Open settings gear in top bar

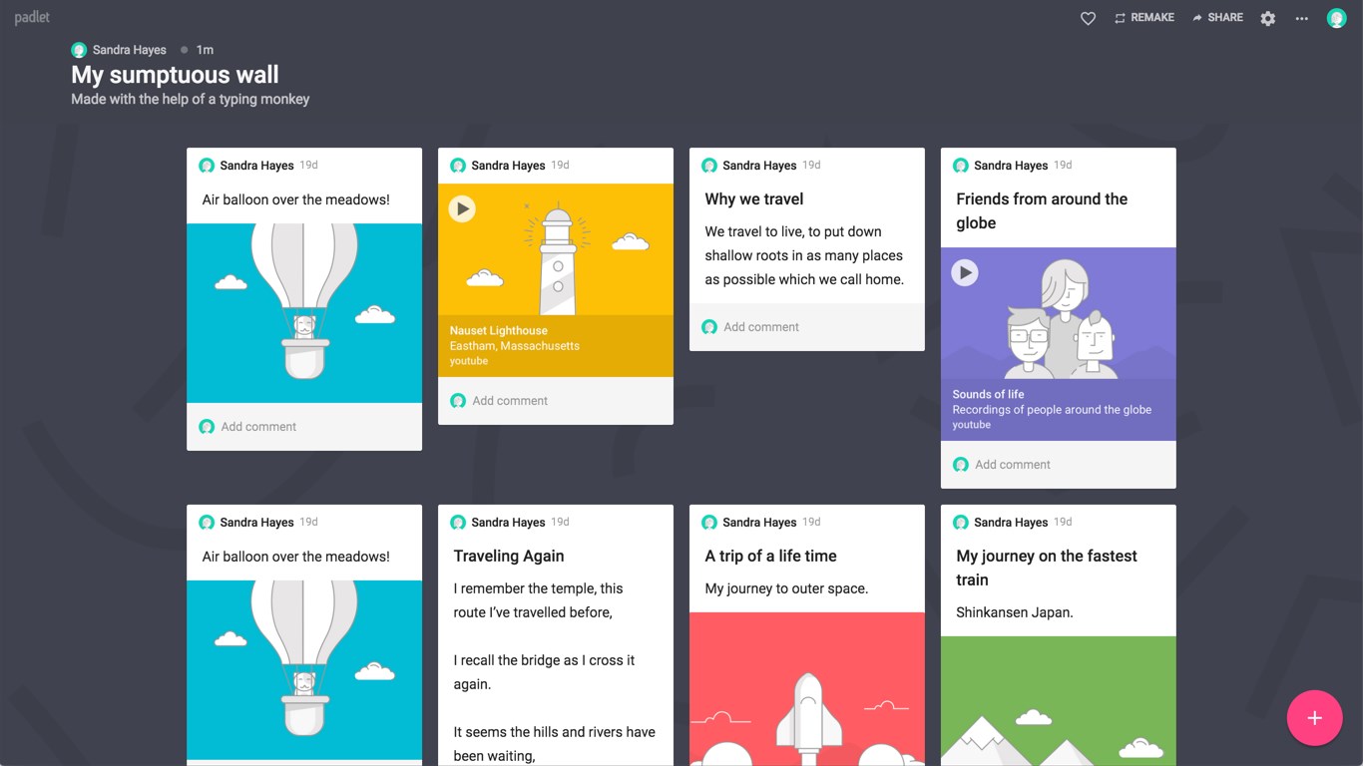tap(1267, 18)
